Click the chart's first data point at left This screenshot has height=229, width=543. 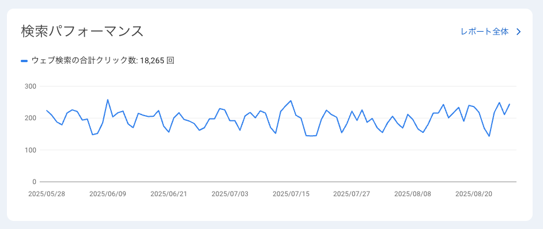tap(47, 110)
